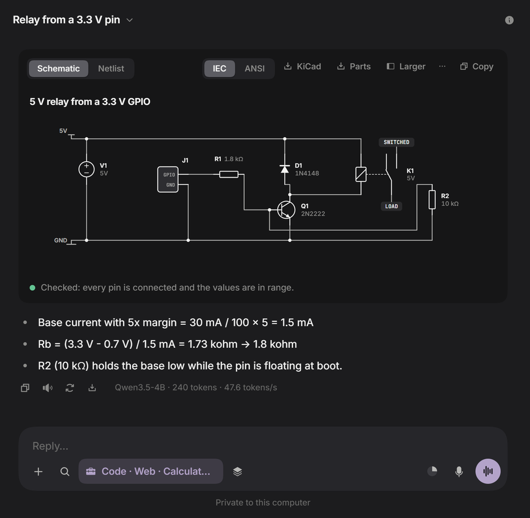This screenshot has height=518, width=530.
Task: Switch to the Schematic tab
Action: tap(59, 69)
